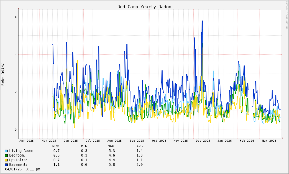This screenshot has width=289, height=174.
Task: Click the 'May 2025' x-axis label
Action: pos(49,141)
